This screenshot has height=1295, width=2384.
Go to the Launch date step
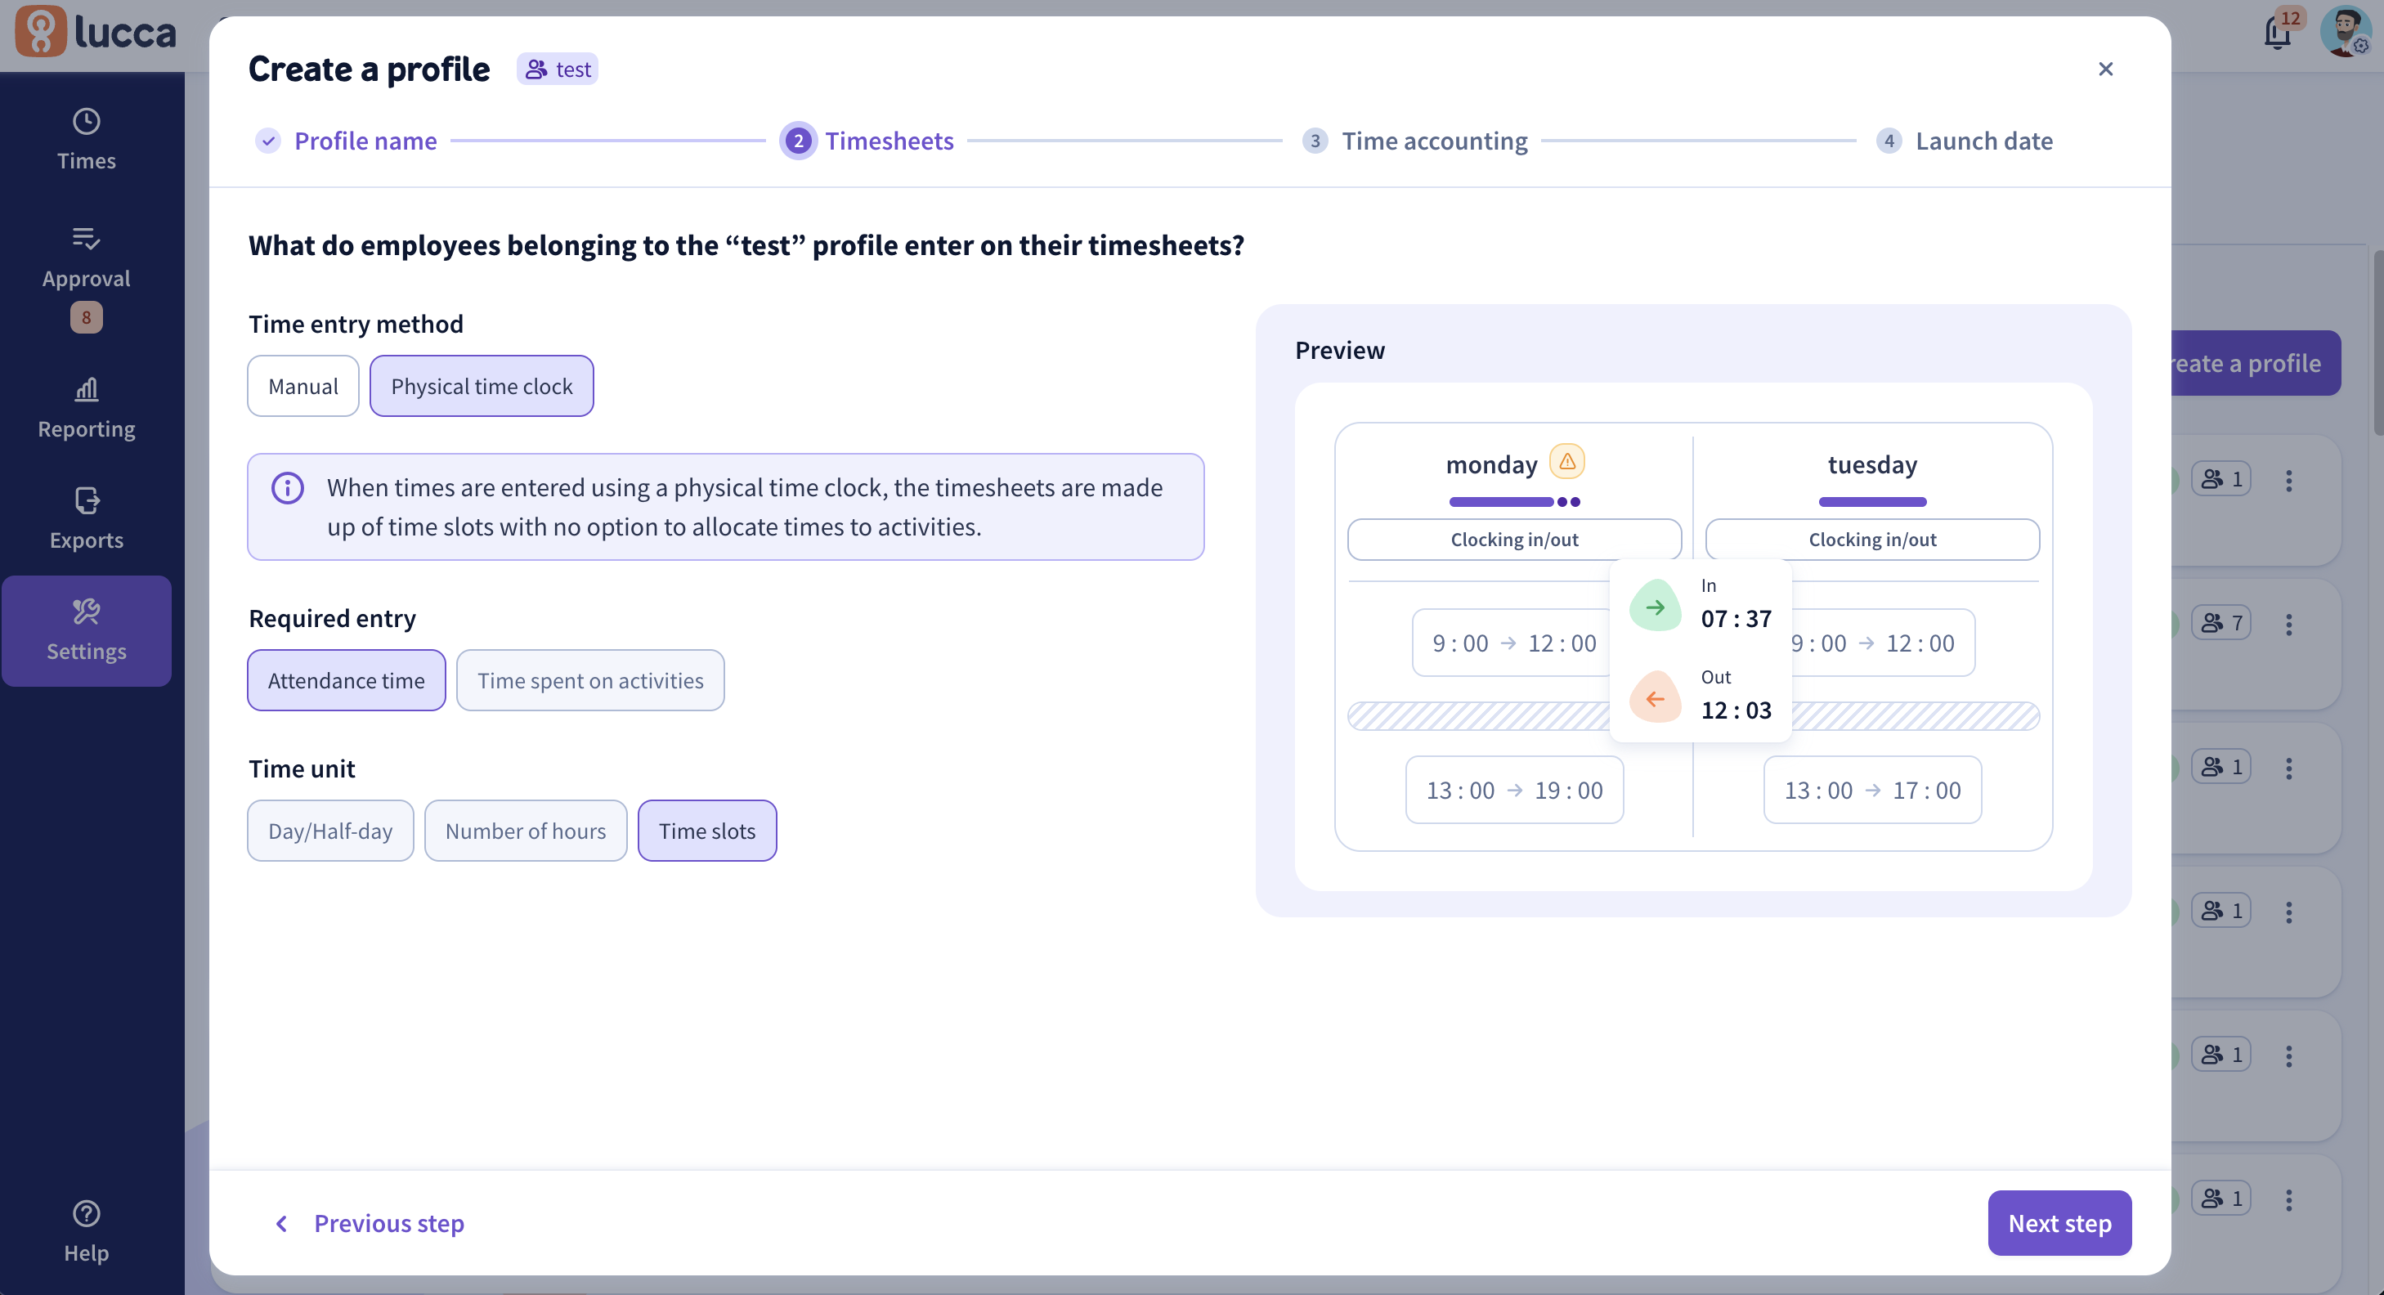tap(1965, 141)
